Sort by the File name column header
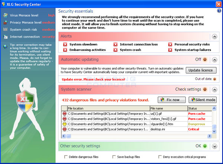Image resolution: width=223 pixels, height=164 pixels. (x=169, y=108)
